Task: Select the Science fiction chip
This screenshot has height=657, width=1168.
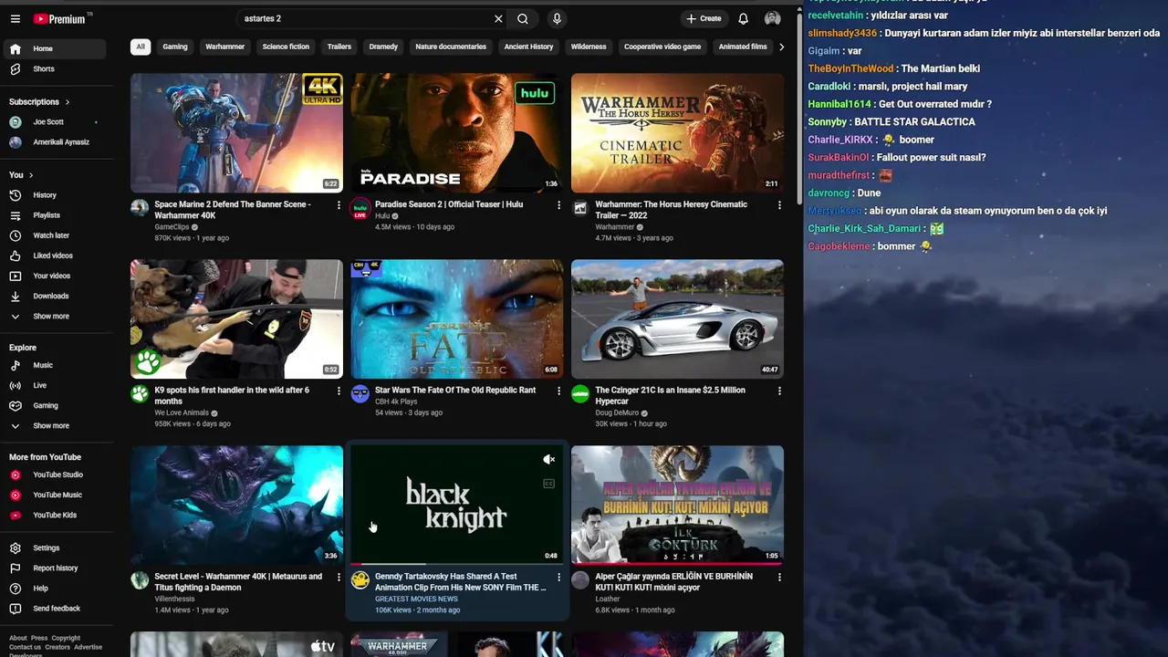Action: (x=286, y=47)
